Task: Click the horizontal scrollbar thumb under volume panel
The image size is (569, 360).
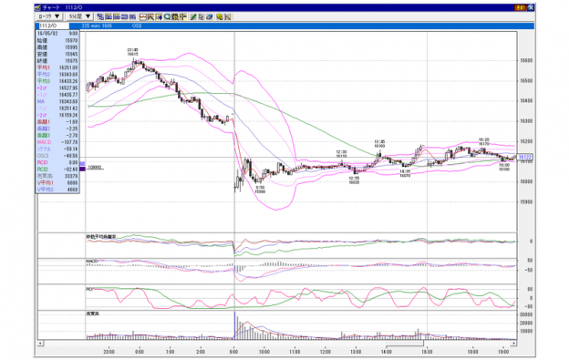Action: coord(404,343)
